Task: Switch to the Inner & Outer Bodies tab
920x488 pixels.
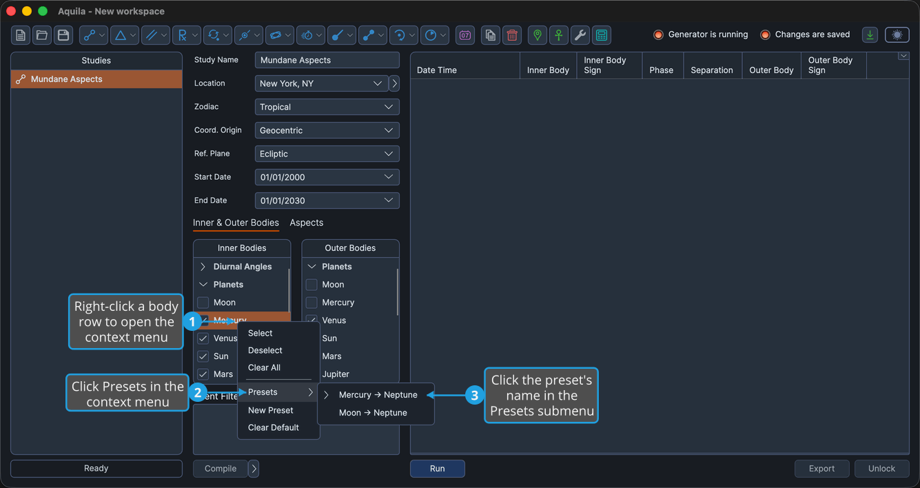Action: (236, 223)
